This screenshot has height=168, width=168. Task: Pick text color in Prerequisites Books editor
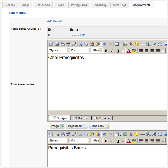pyautogui.click(x=128, y=141)
